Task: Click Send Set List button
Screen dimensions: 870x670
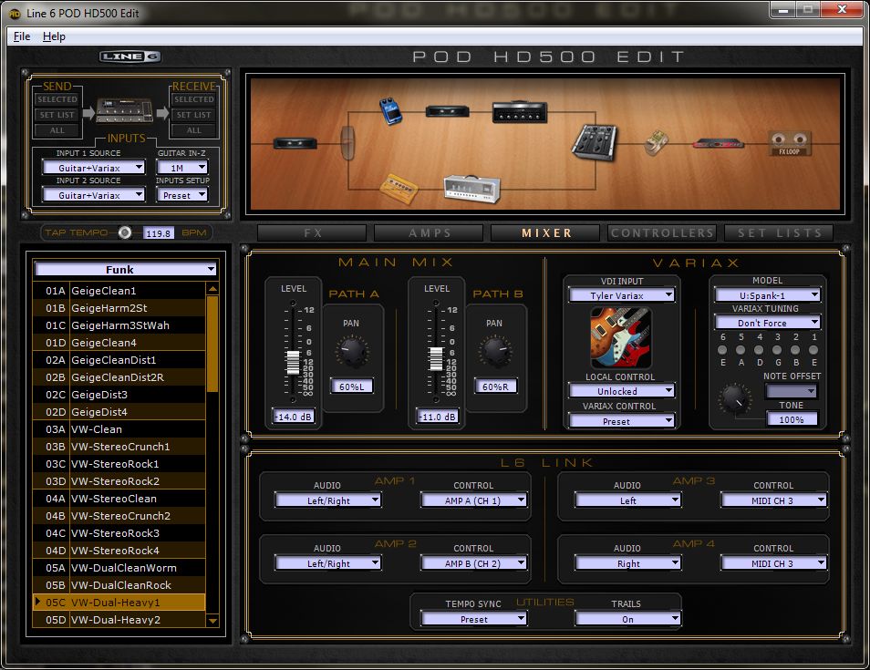Action: pyautogui.click(x=57, y=115)
